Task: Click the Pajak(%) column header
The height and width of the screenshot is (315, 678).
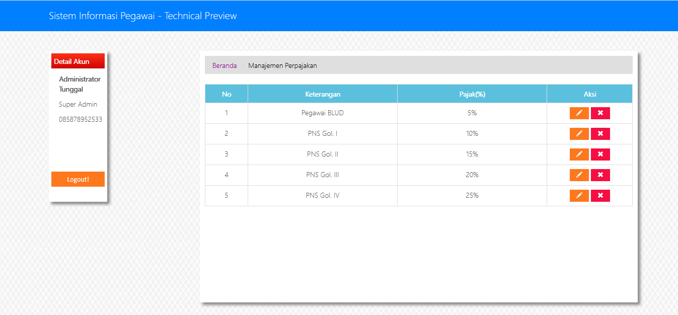Action: pos(472,94)
